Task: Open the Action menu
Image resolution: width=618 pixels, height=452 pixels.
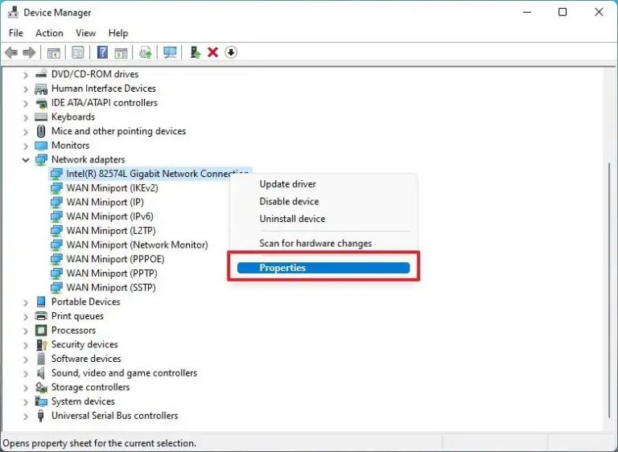Action: [x=49, y=33]
